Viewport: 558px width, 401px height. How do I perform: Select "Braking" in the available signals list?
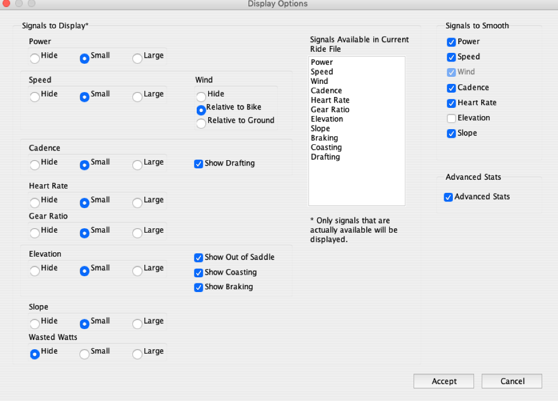tap(324, 138)
